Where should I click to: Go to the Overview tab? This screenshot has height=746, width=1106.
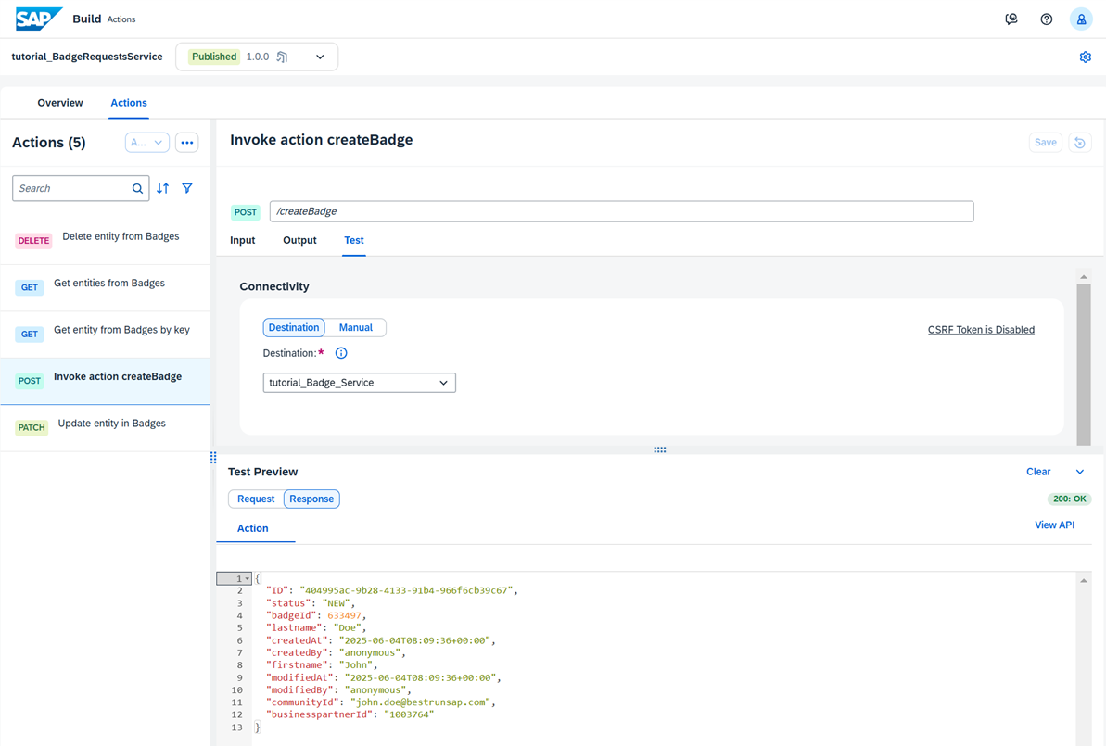tap(60, 103)
